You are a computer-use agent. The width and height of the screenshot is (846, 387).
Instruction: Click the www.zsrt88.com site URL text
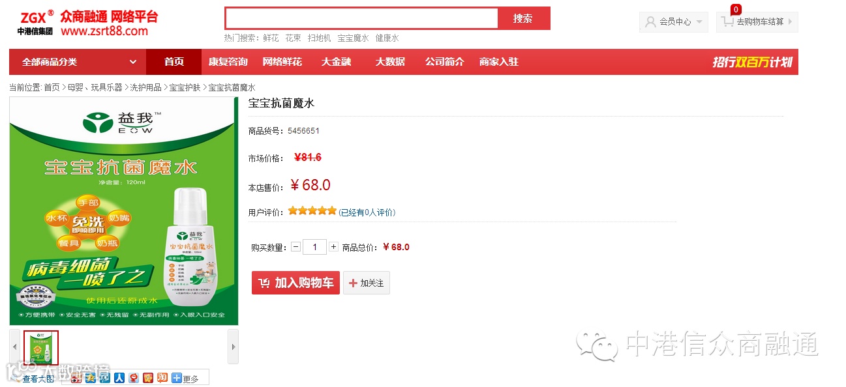104,31
